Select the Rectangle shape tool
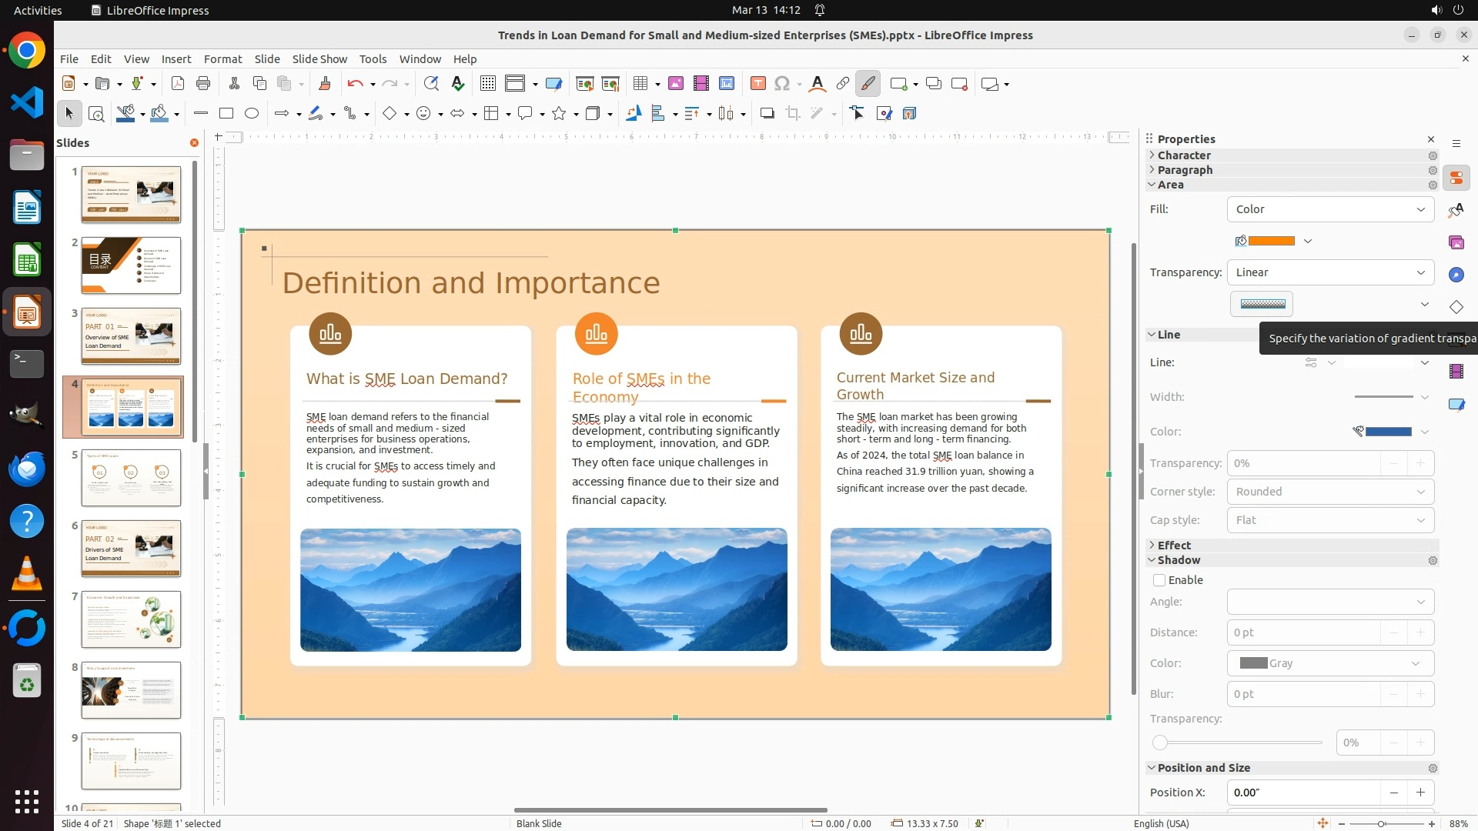The height and width of the screenshot is (831, 1478). [x=226, y=114]
